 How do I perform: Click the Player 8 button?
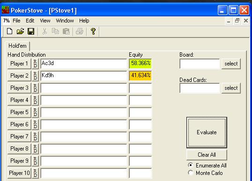(x=19, y=149)
